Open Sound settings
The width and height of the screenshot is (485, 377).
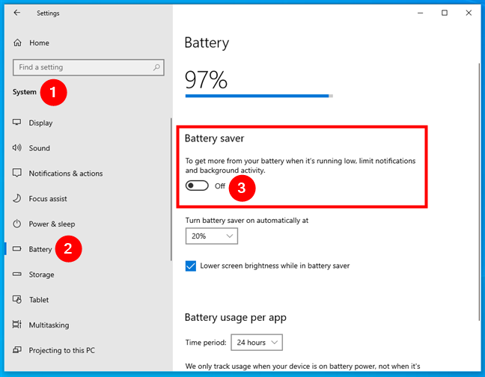point(88,148)
